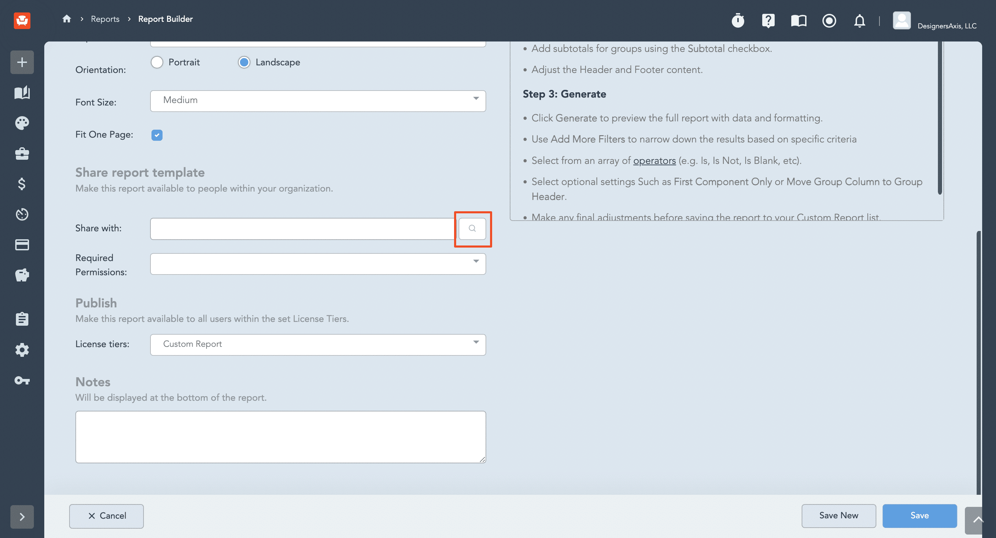Click the record circle icon in top bar
Screen dimensions: 996x538
click(829, 20)
